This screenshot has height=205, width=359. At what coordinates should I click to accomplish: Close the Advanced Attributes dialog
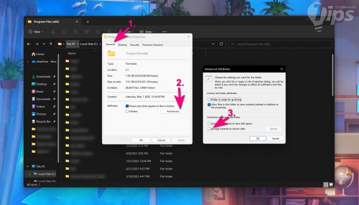282,69
